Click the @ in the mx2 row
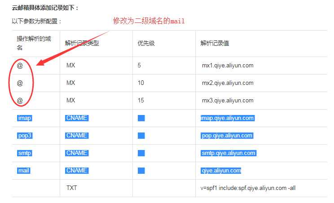 (20, 83)
